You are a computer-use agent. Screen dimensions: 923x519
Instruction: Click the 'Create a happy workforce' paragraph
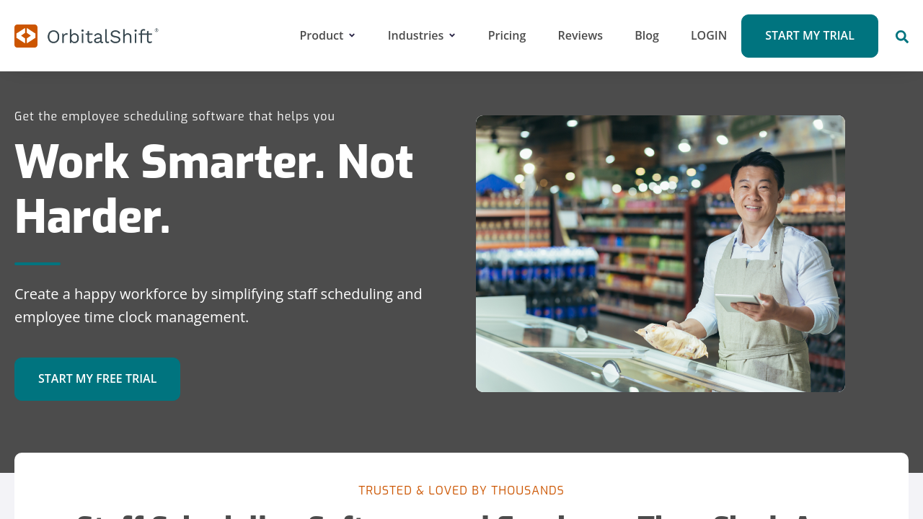pyautogui.click(x=218, y=306)
